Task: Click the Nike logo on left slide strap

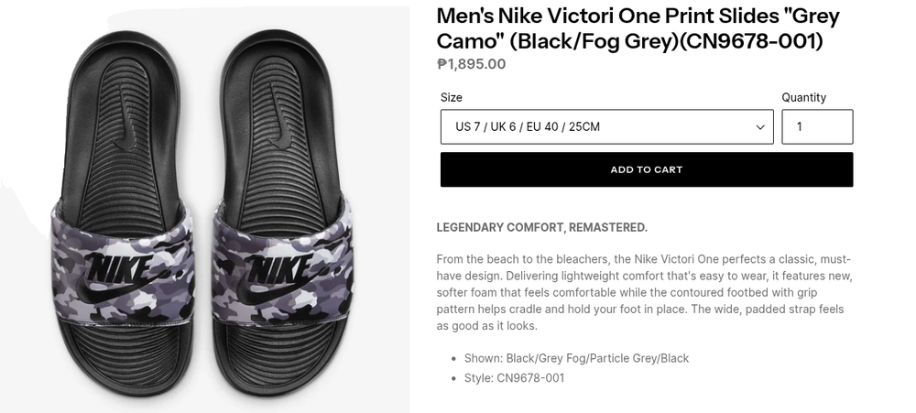Action: pos(116,272)
